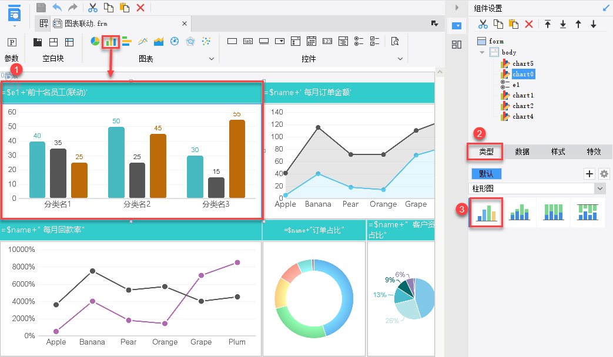Collapse the body node in component tree
Screen dimensions: 613x357
pyautogui.click(x=482, y=52)
